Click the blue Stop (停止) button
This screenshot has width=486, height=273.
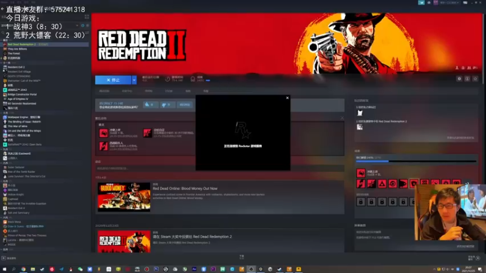pyautogui.click(x=113, y=80)
